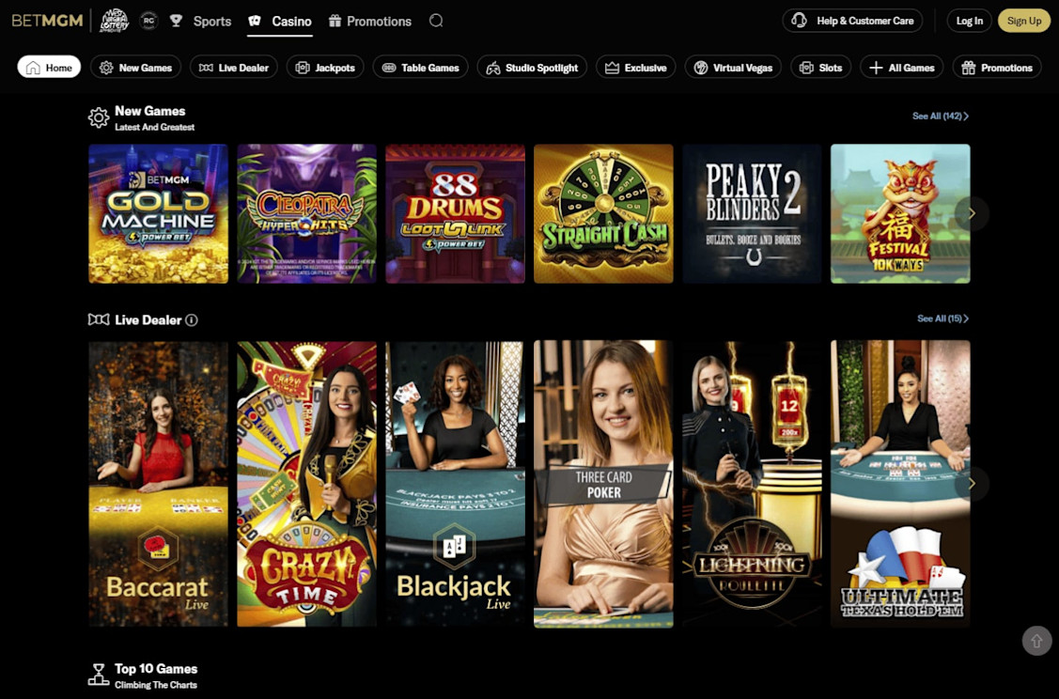
Task: Click the New Games section heading
Action: tap(150, 111)
